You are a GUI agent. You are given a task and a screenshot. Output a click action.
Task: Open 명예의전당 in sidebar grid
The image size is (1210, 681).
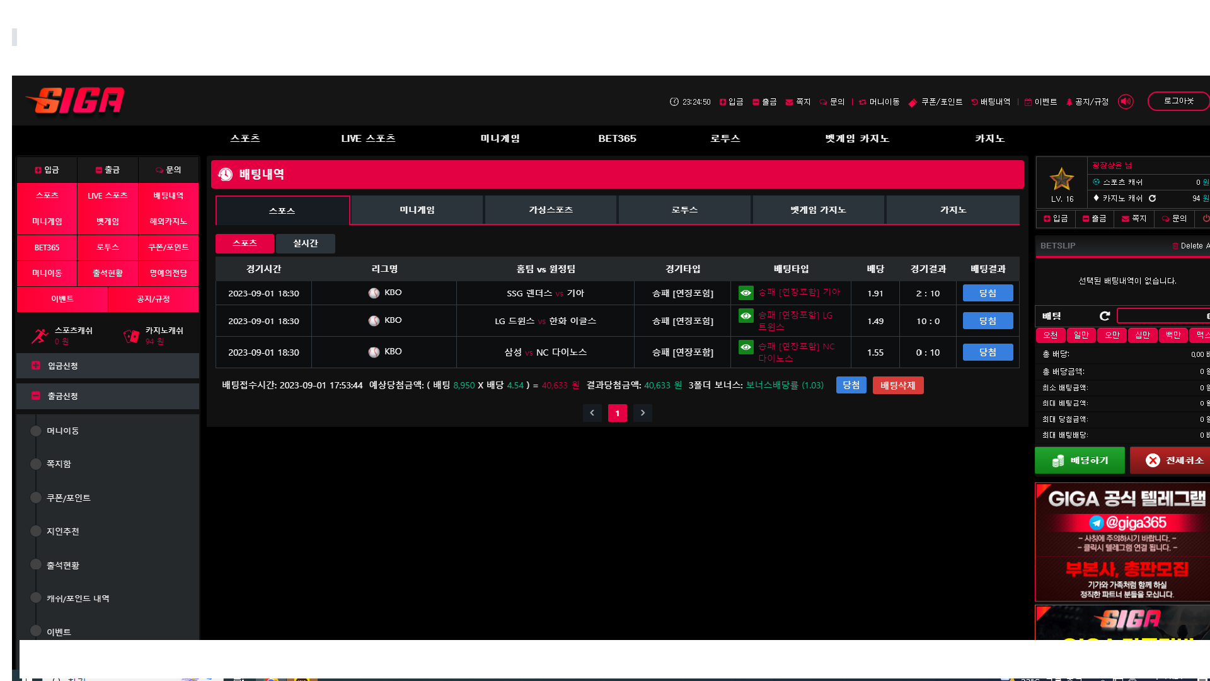tap(168, 273)
